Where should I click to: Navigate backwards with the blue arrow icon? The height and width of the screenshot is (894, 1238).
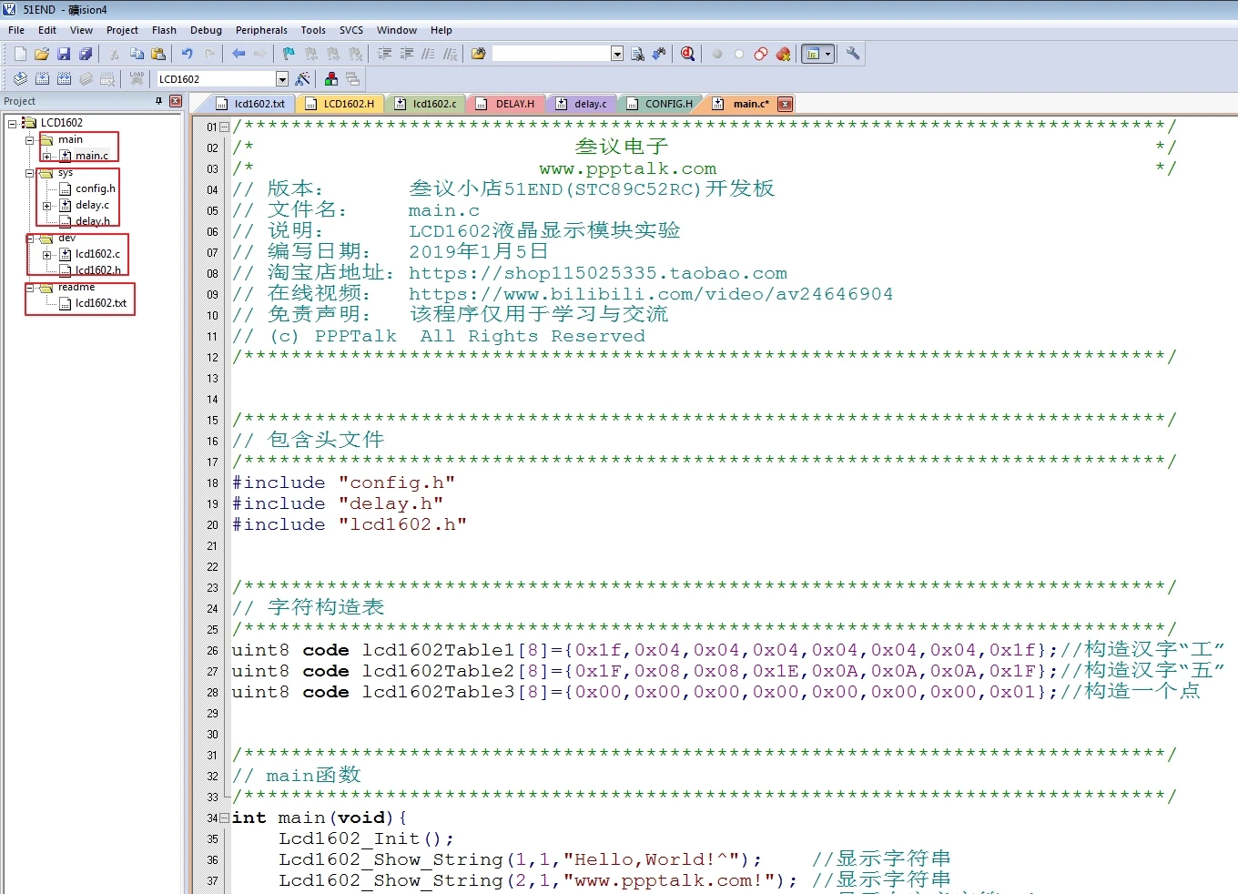pos(238,54)
